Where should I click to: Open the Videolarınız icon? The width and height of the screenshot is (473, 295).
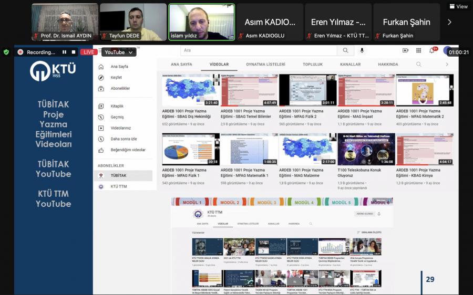click(x=101, y=128)
